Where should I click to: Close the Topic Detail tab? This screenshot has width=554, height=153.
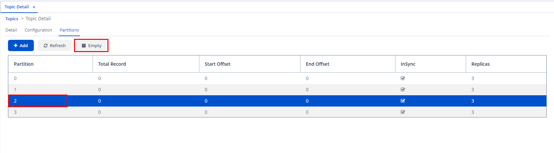coord(34,7)
